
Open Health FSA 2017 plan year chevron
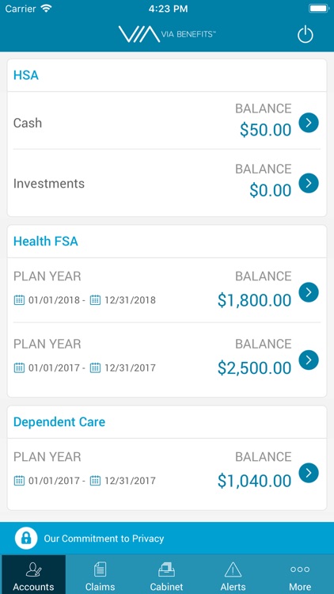309,360
